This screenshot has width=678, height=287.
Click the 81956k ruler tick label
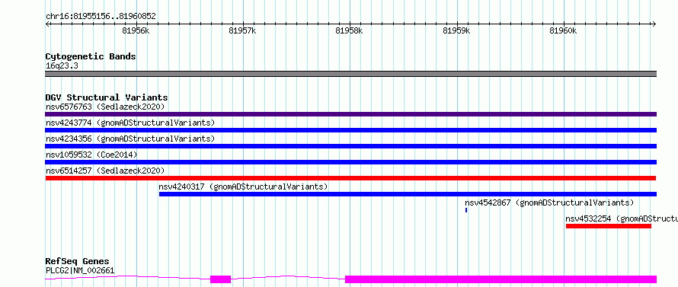[x=136, y=30]
